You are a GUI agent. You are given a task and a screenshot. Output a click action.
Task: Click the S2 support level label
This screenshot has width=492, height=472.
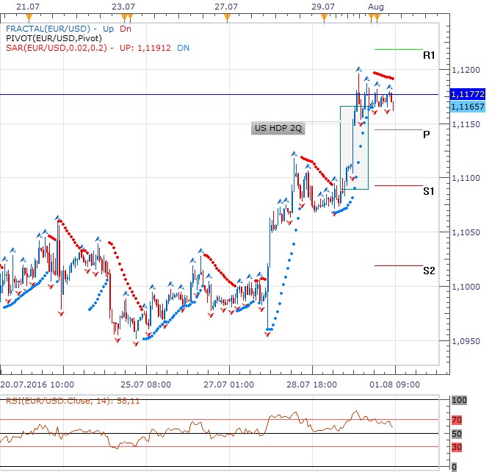tap(429, 271)
